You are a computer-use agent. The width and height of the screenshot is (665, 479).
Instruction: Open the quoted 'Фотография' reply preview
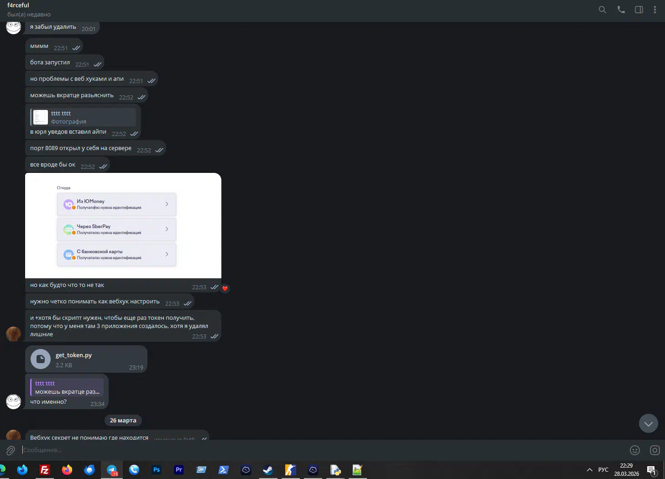84,117
